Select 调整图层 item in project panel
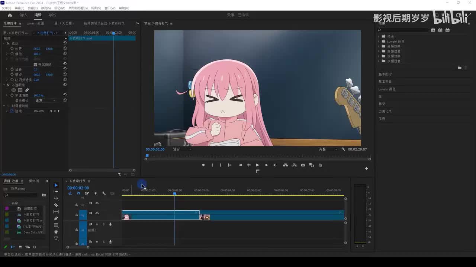476x267 pixels. [x=30, y=208]
